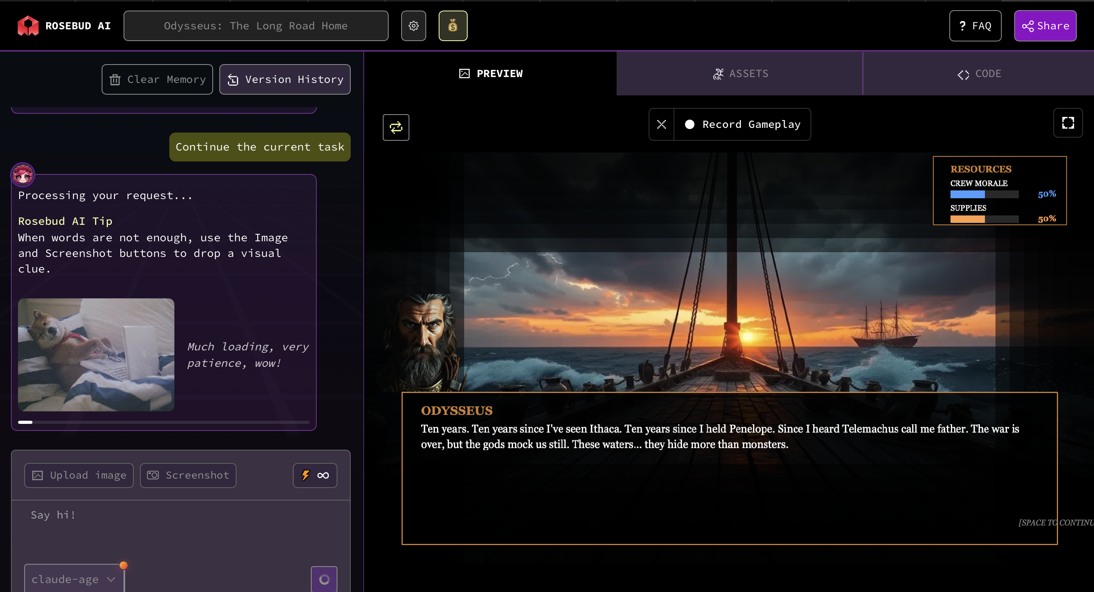Click the money bag monetization icon
The height and width of the screenshot is (592, 1094).
[x=453, y=26]
